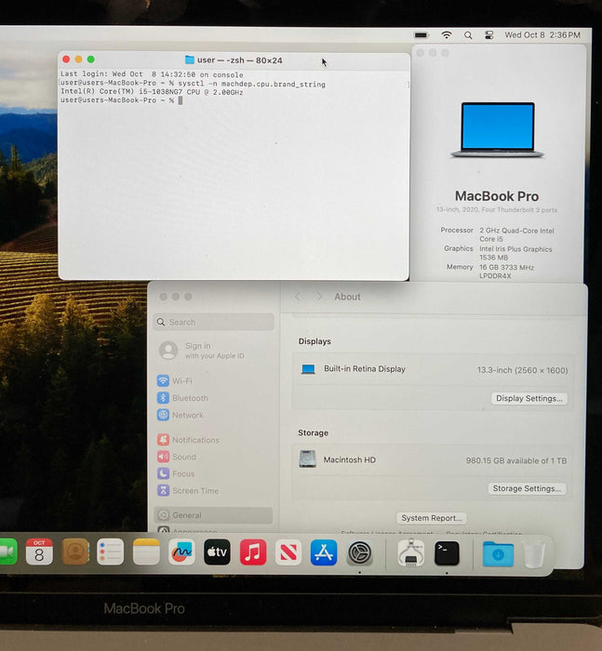Open the Calendar icon showing Oct 8
This screenshot has width=602, height=651.
pyautogui.click(x=39, y=551)
